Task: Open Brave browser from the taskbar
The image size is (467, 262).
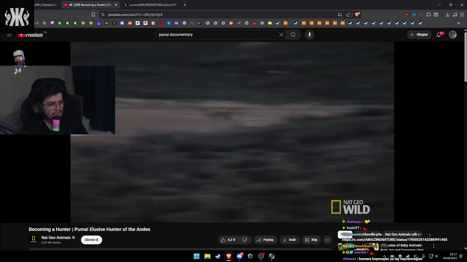Action: click(x=229, y=256)
